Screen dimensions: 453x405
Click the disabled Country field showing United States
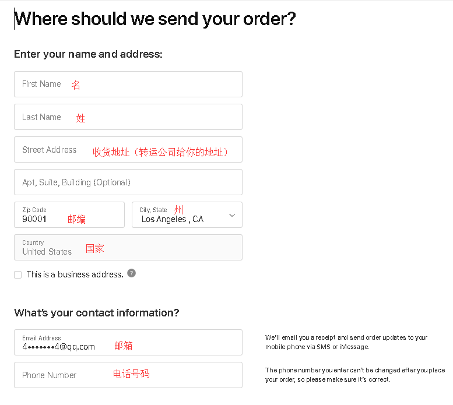128,247
